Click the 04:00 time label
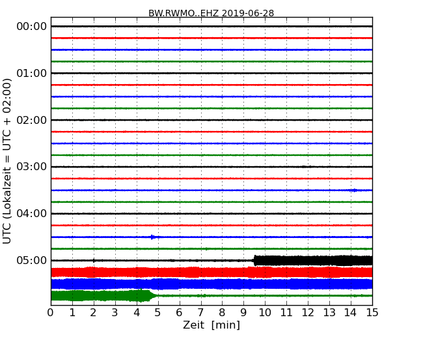 pyautogui.click(x=32, y=214)
